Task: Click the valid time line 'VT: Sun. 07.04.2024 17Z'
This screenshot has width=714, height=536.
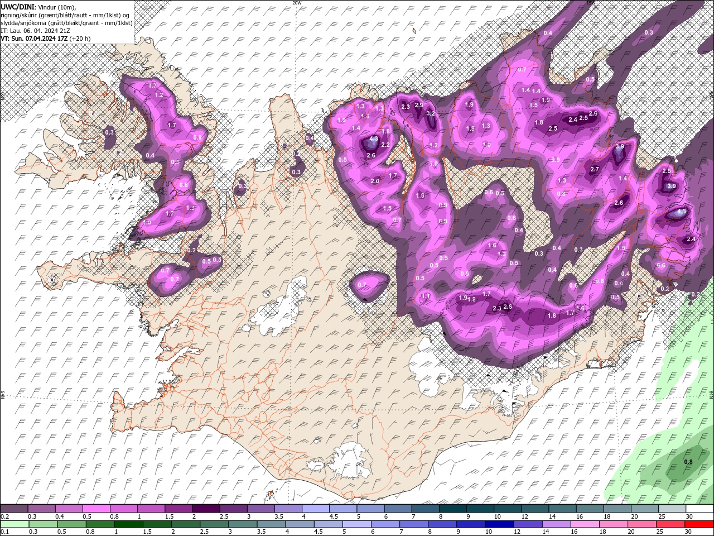Action: (35, 39)
